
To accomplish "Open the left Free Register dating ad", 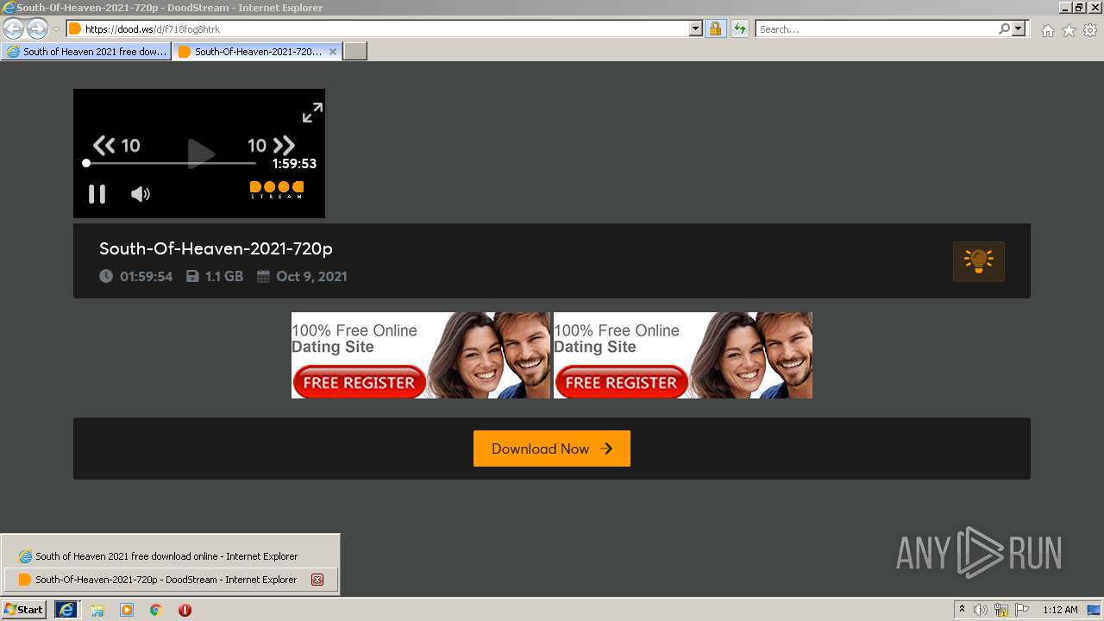I will [421, 355].
